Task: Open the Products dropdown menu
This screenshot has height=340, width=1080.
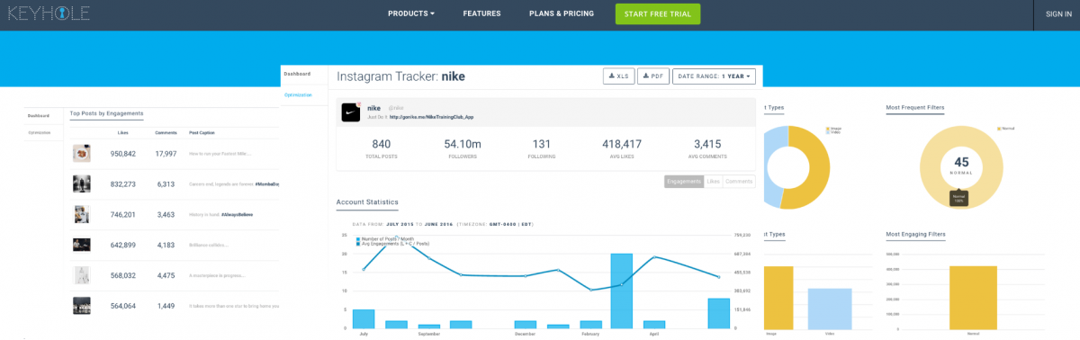Action: [411, 13]
